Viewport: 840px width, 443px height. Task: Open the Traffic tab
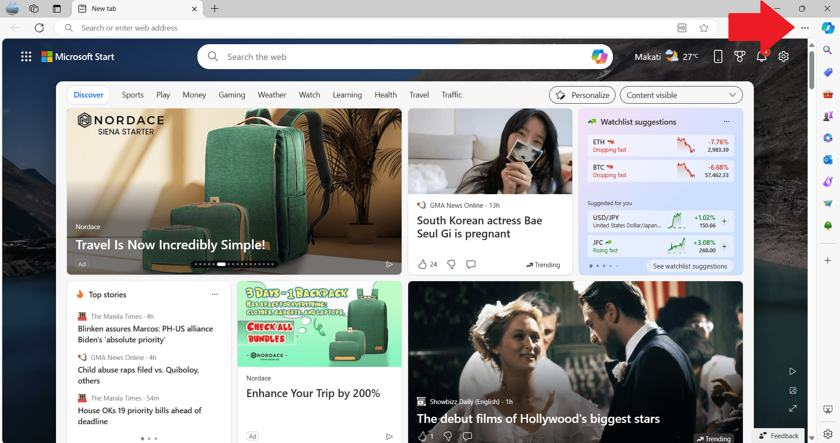(x=451, y=95)
